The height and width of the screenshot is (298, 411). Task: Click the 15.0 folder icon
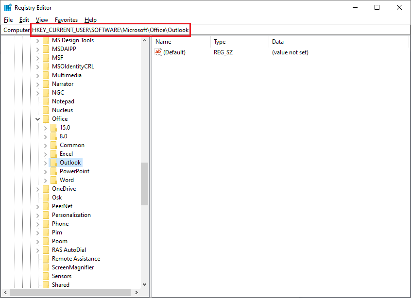[x=53, y=128]
